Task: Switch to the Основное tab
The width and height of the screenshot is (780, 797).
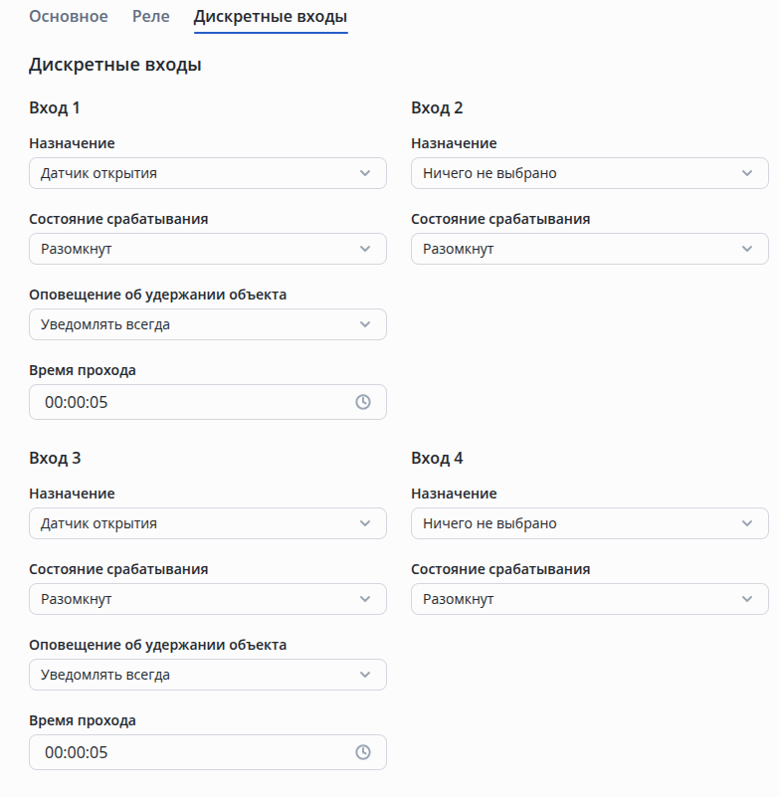Action: pyautogui.click(x=69, y=17)
